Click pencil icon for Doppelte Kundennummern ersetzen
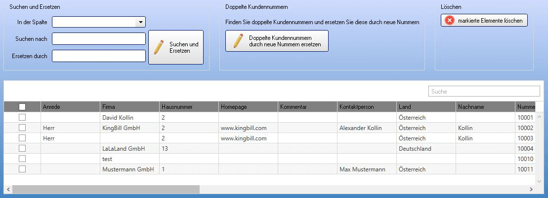This screenshot has width=548, height=198. [239, 41]
